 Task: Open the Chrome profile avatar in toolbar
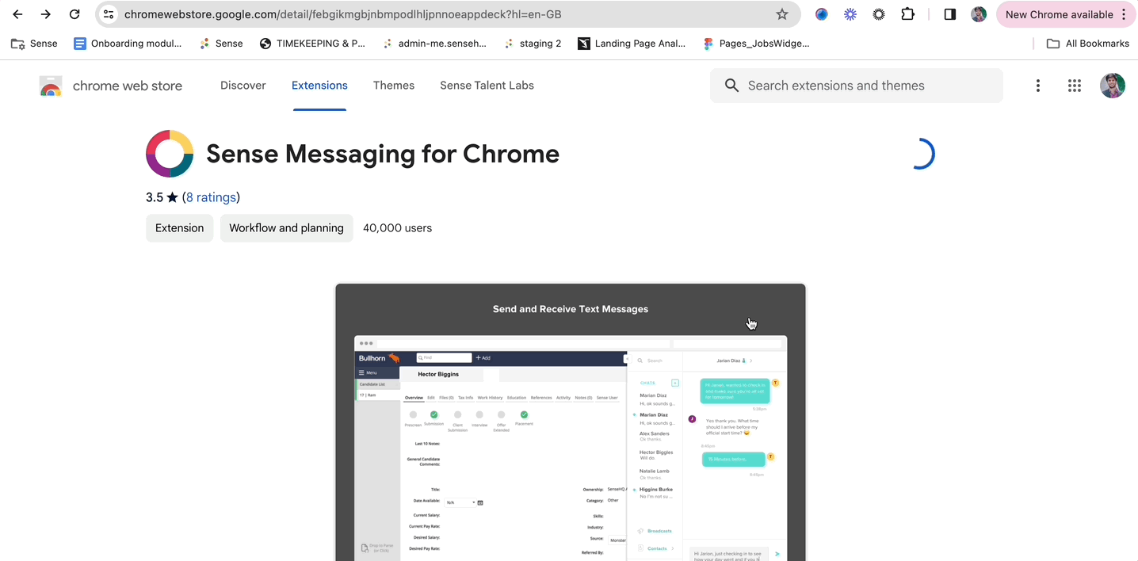pos(979,14)
